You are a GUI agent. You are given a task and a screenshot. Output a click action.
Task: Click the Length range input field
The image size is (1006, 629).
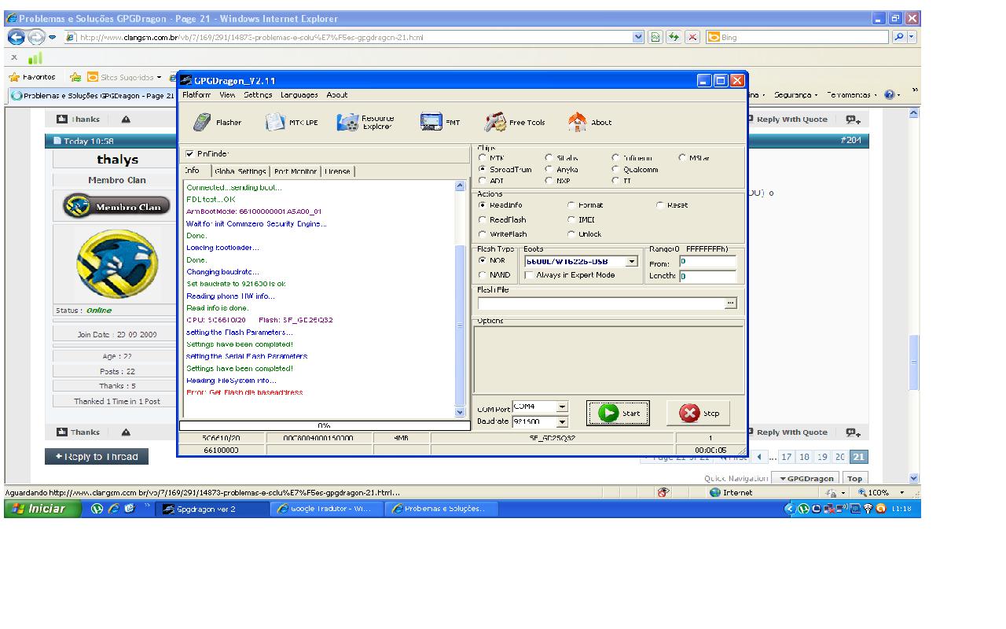(x=707, y=276)
